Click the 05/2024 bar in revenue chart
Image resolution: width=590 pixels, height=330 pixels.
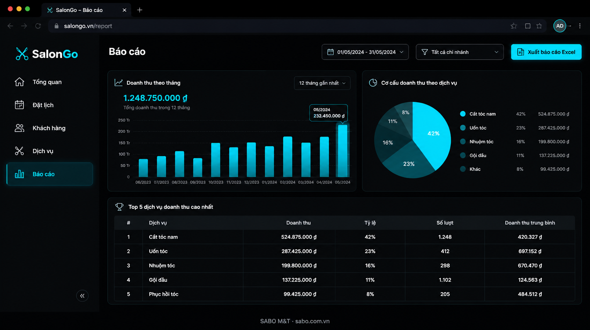[342, 151]
